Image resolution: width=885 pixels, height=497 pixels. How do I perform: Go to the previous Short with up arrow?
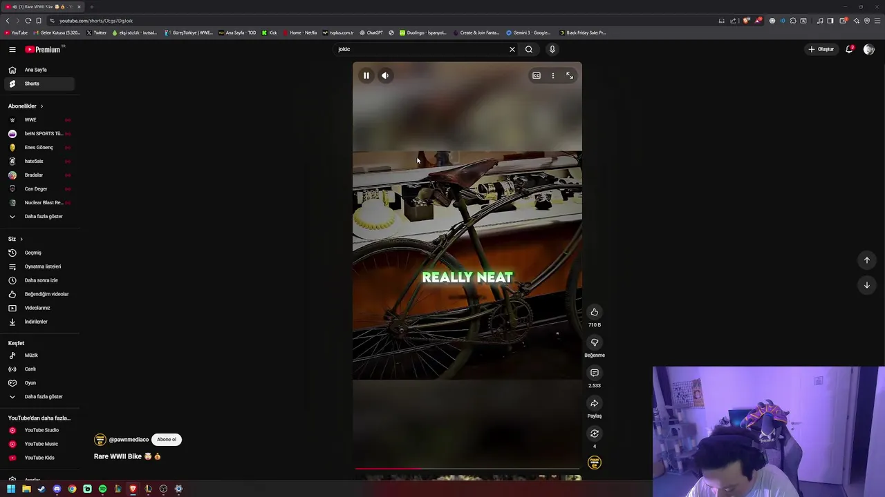pos(866,260)
